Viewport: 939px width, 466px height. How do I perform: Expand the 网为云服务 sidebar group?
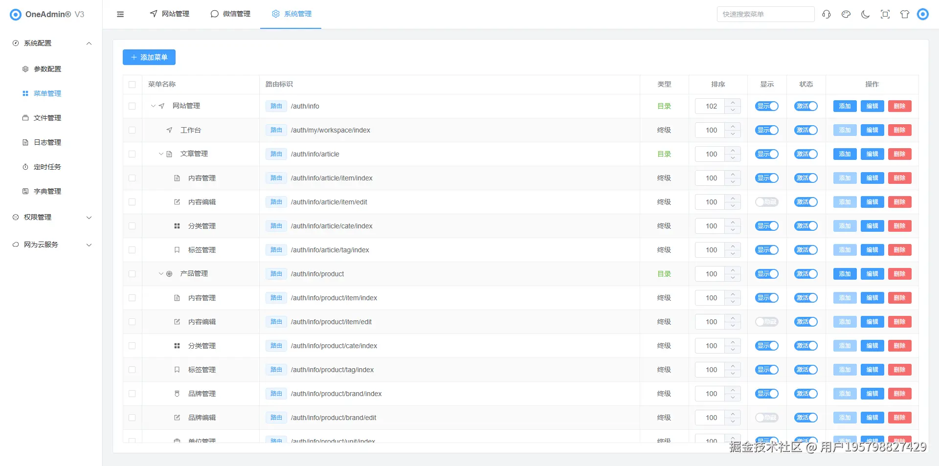pyautogui.click(x=51, y=244)
